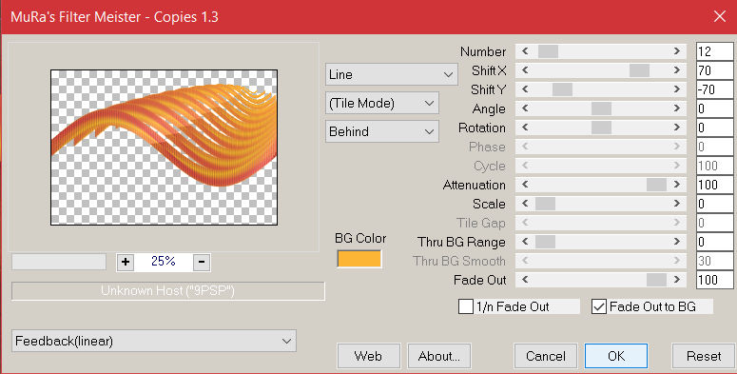The width and height of the screenshot is (737, 374).
Task: Open the (Tile Mode) dropdown
Action: 381,103
